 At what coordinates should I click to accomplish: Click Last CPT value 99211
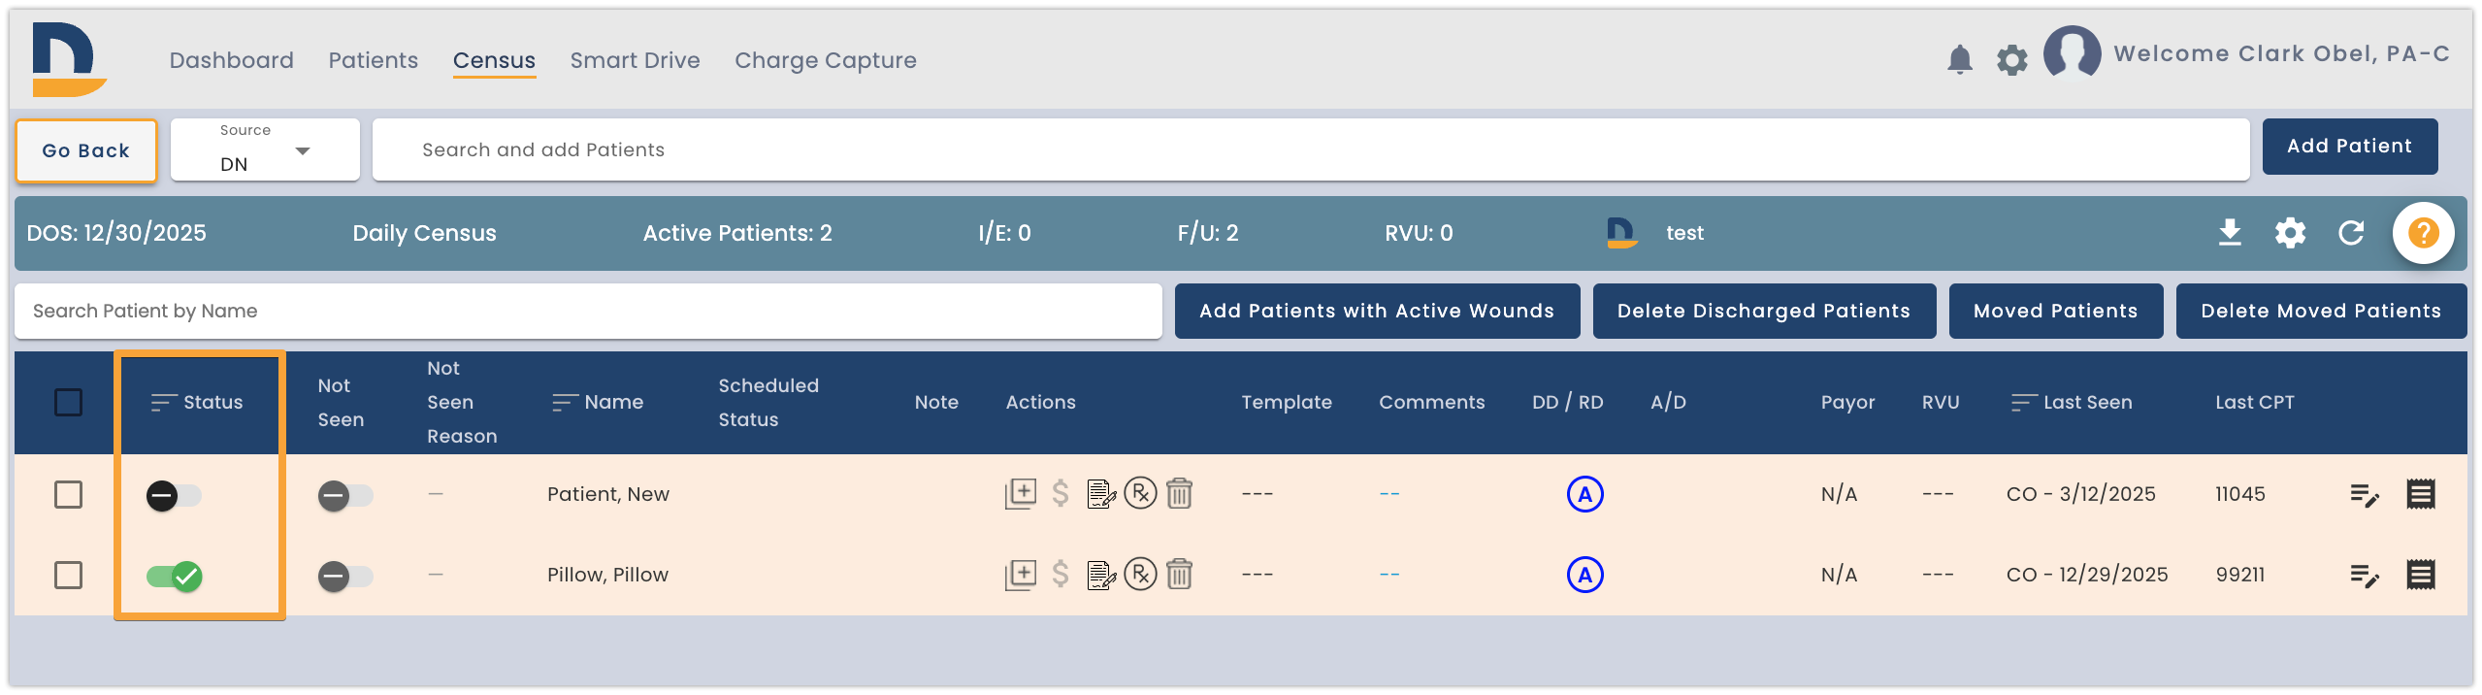pyautogui.click(x=2239, y=575)
